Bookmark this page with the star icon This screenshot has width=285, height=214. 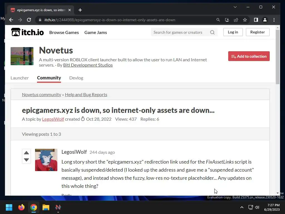(245, 20)
